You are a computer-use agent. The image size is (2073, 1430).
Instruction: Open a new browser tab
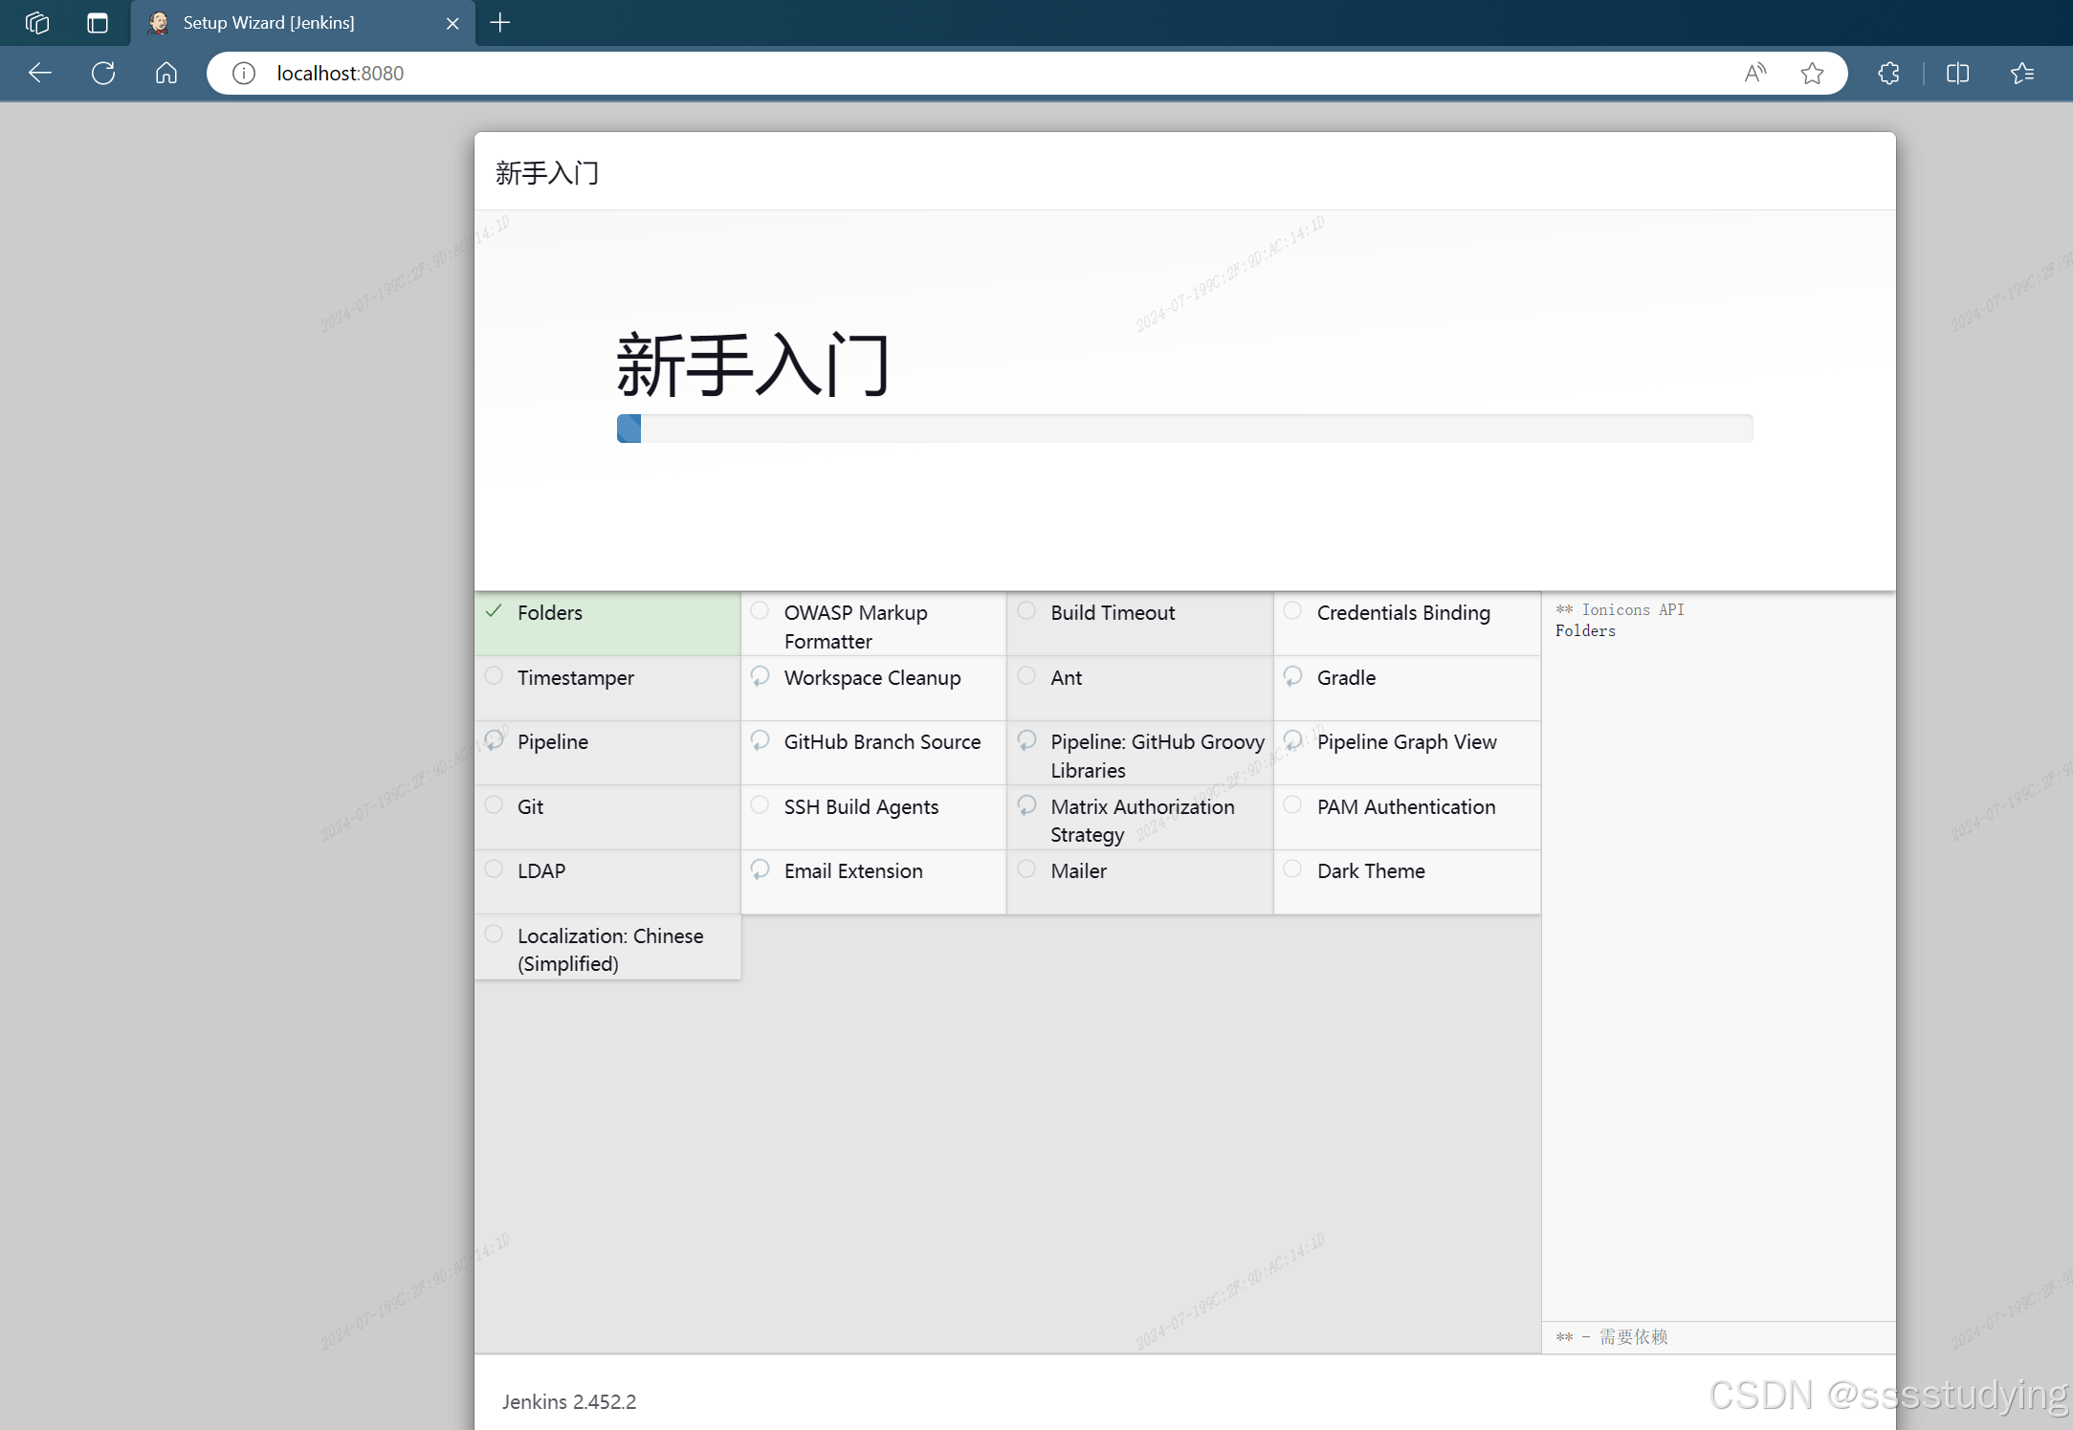499,23
